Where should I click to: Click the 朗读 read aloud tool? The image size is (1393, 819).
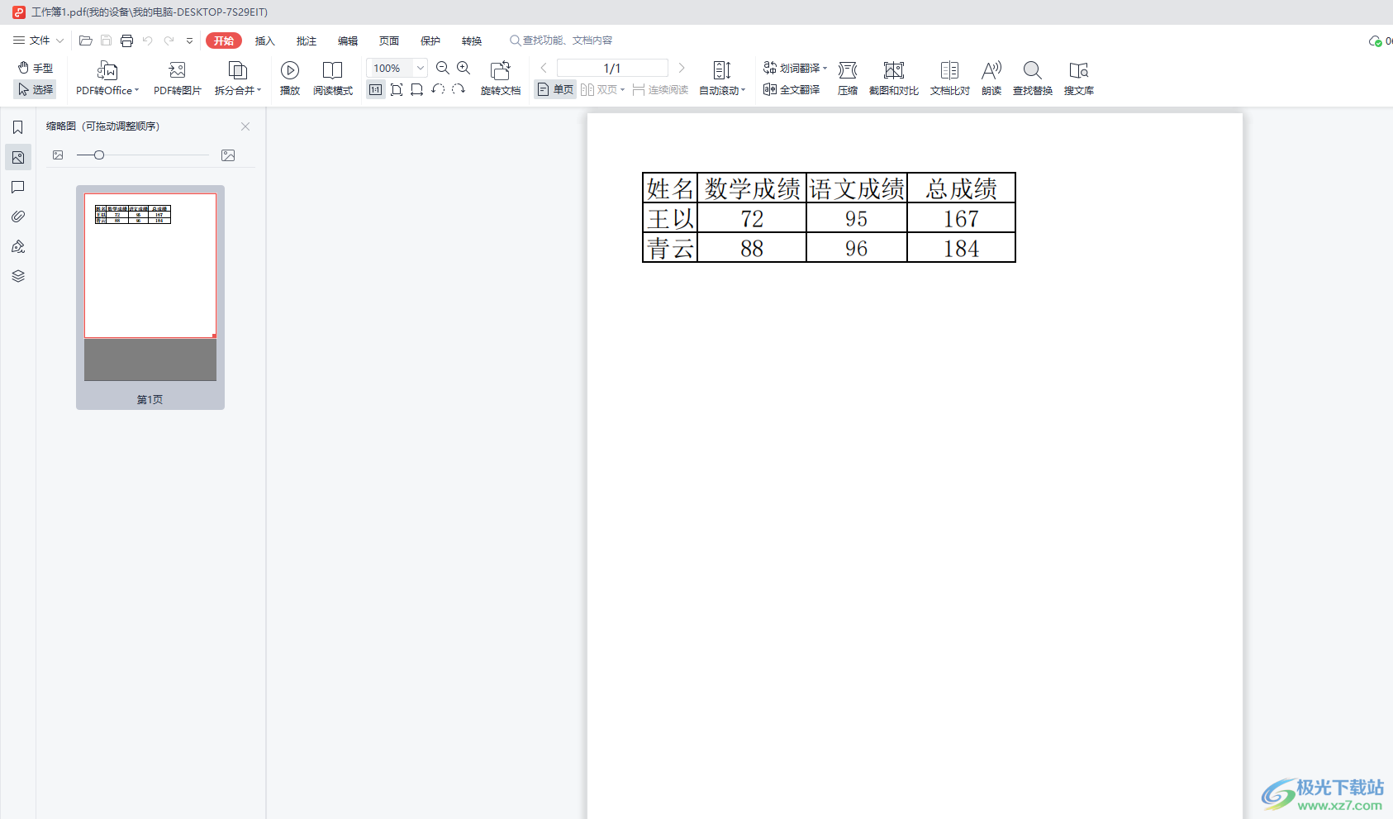tap(991, 79)
